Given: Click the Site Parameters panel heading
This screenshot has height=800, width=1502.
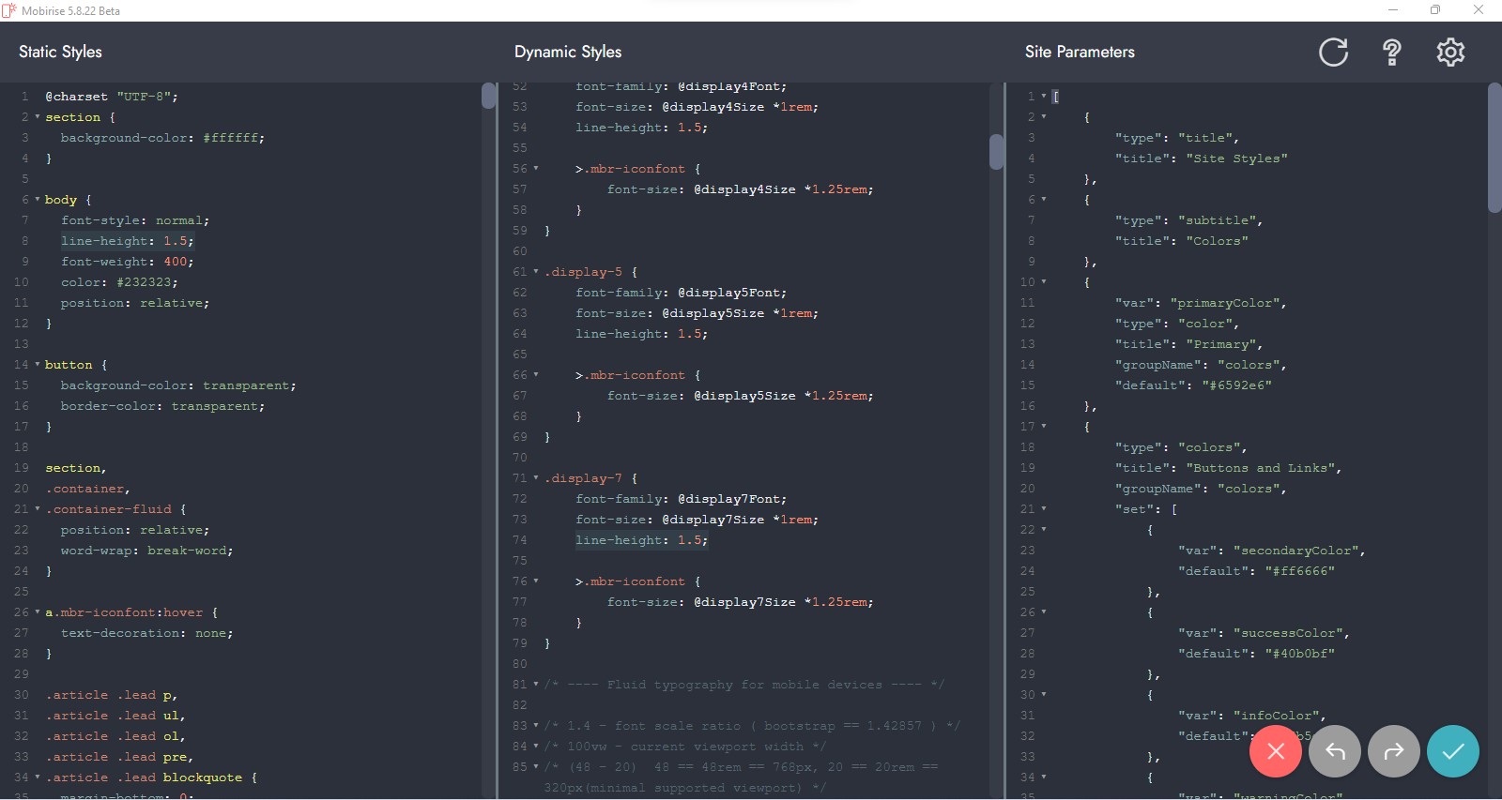Looking at the screenshot, I should (x=1080, y=53).
